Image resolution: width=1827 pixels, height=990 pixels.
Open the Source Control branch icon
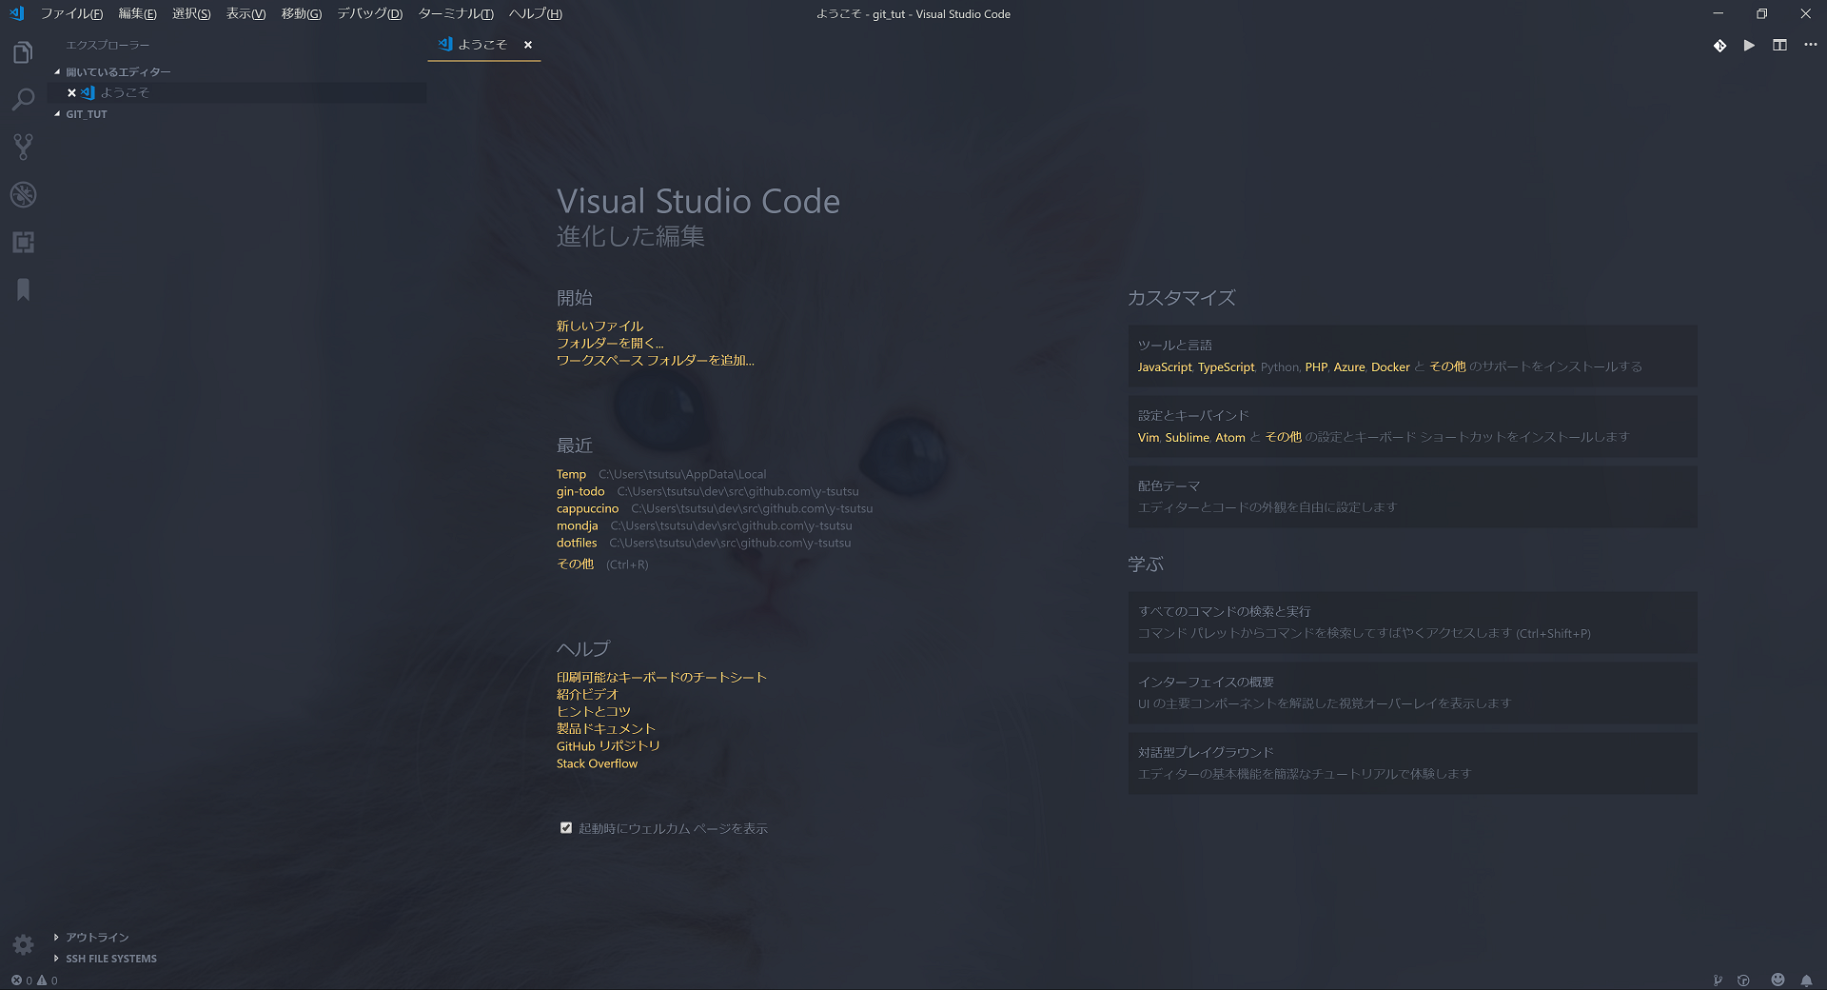click(23, 147)
